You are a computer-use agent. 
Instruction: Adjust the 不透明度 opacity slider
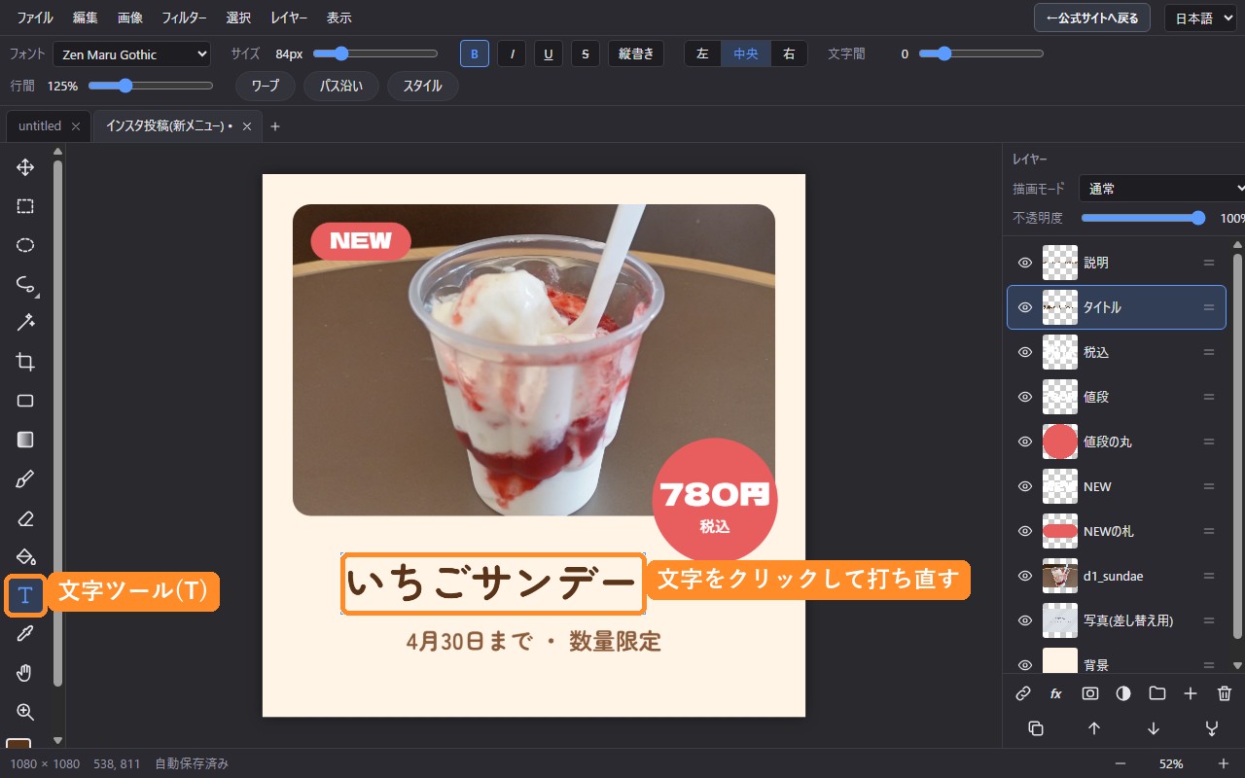tap(1144, 218)
